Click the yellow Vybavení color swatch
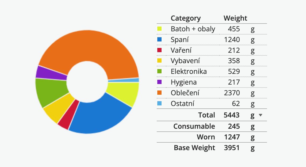The width and height of the screenshot is (306, 167). coord(159,61)
